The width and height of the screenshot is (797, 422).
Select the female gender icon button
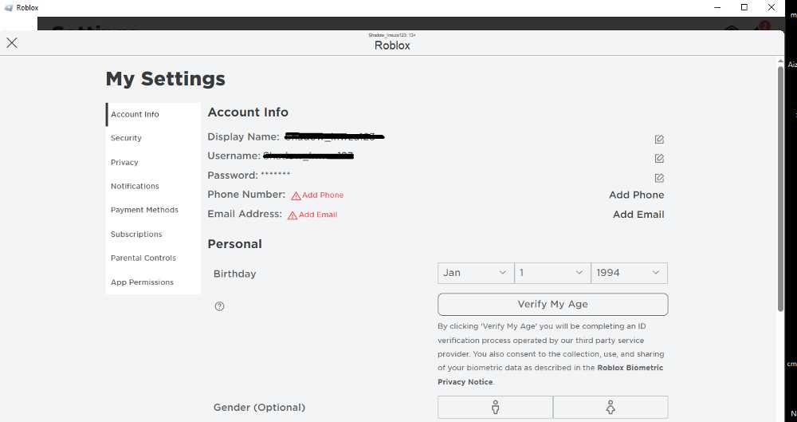(611, 407)
